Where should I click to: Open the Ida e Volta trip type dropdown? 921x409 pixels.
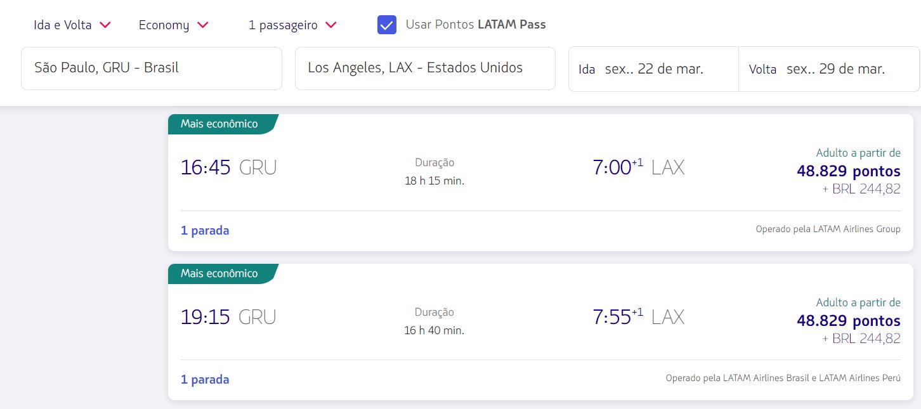click(x=72, y=25)
